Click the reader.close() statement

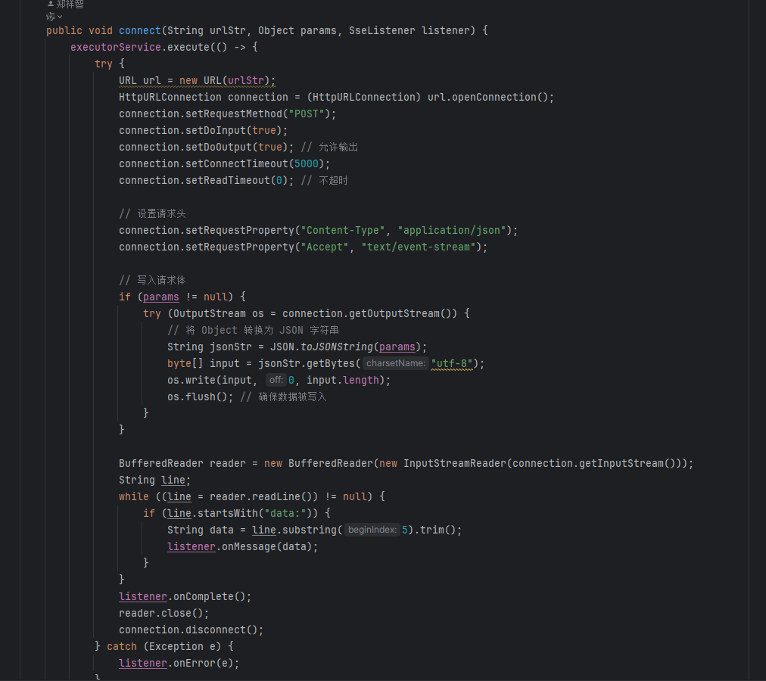[x=163, y=613]
